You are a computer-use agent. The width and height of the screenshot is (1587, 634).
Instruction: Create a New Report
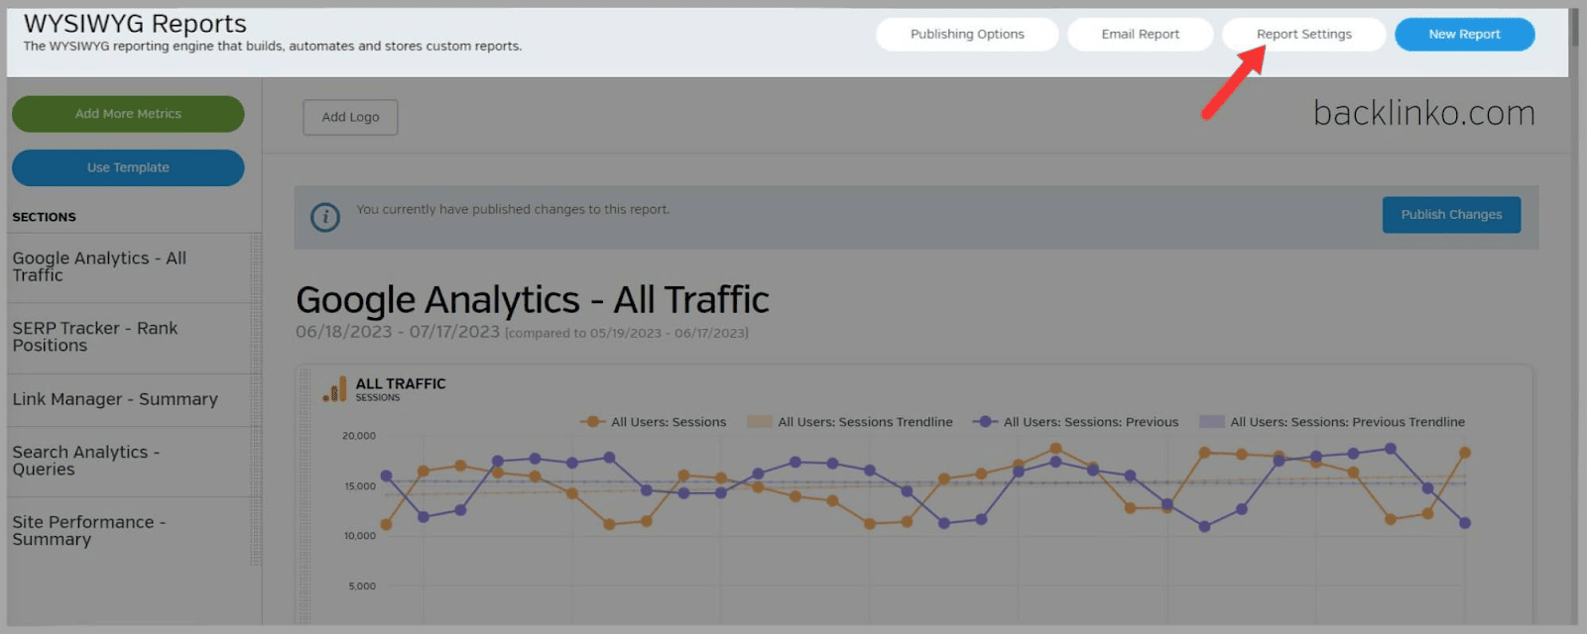point(1464,35)
